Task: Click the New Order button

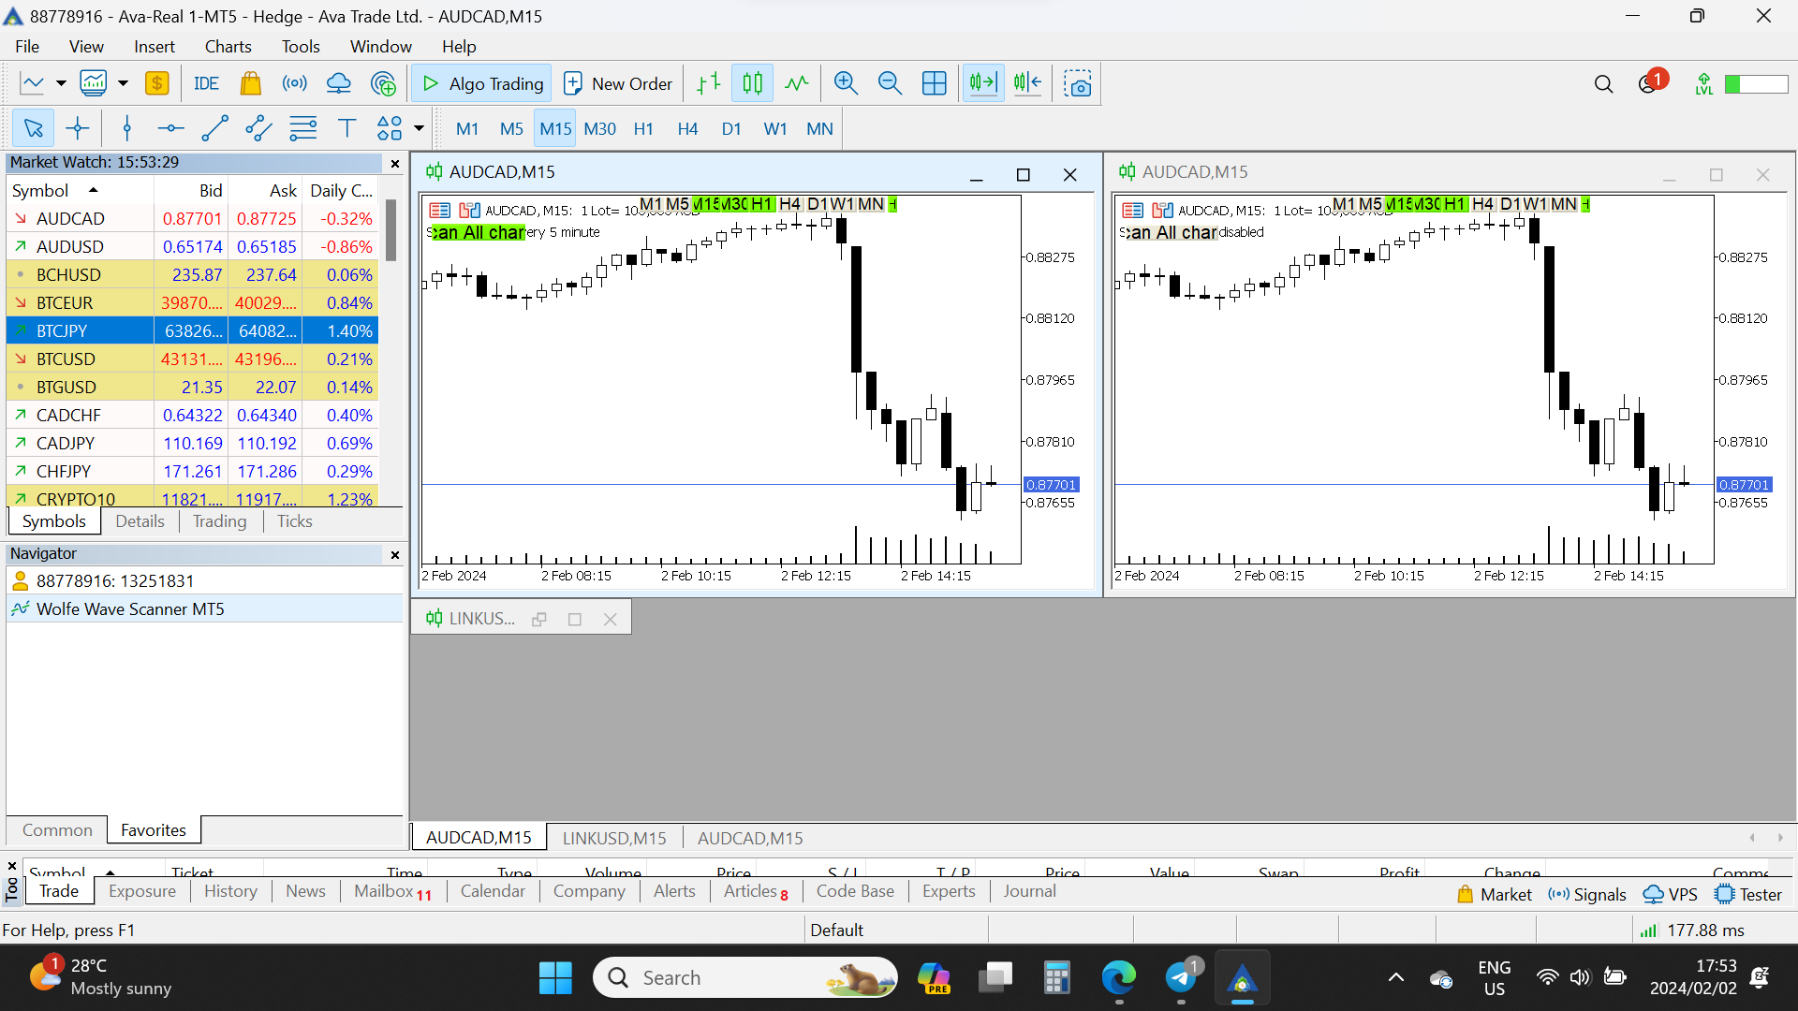Action: tap(618, 83)
